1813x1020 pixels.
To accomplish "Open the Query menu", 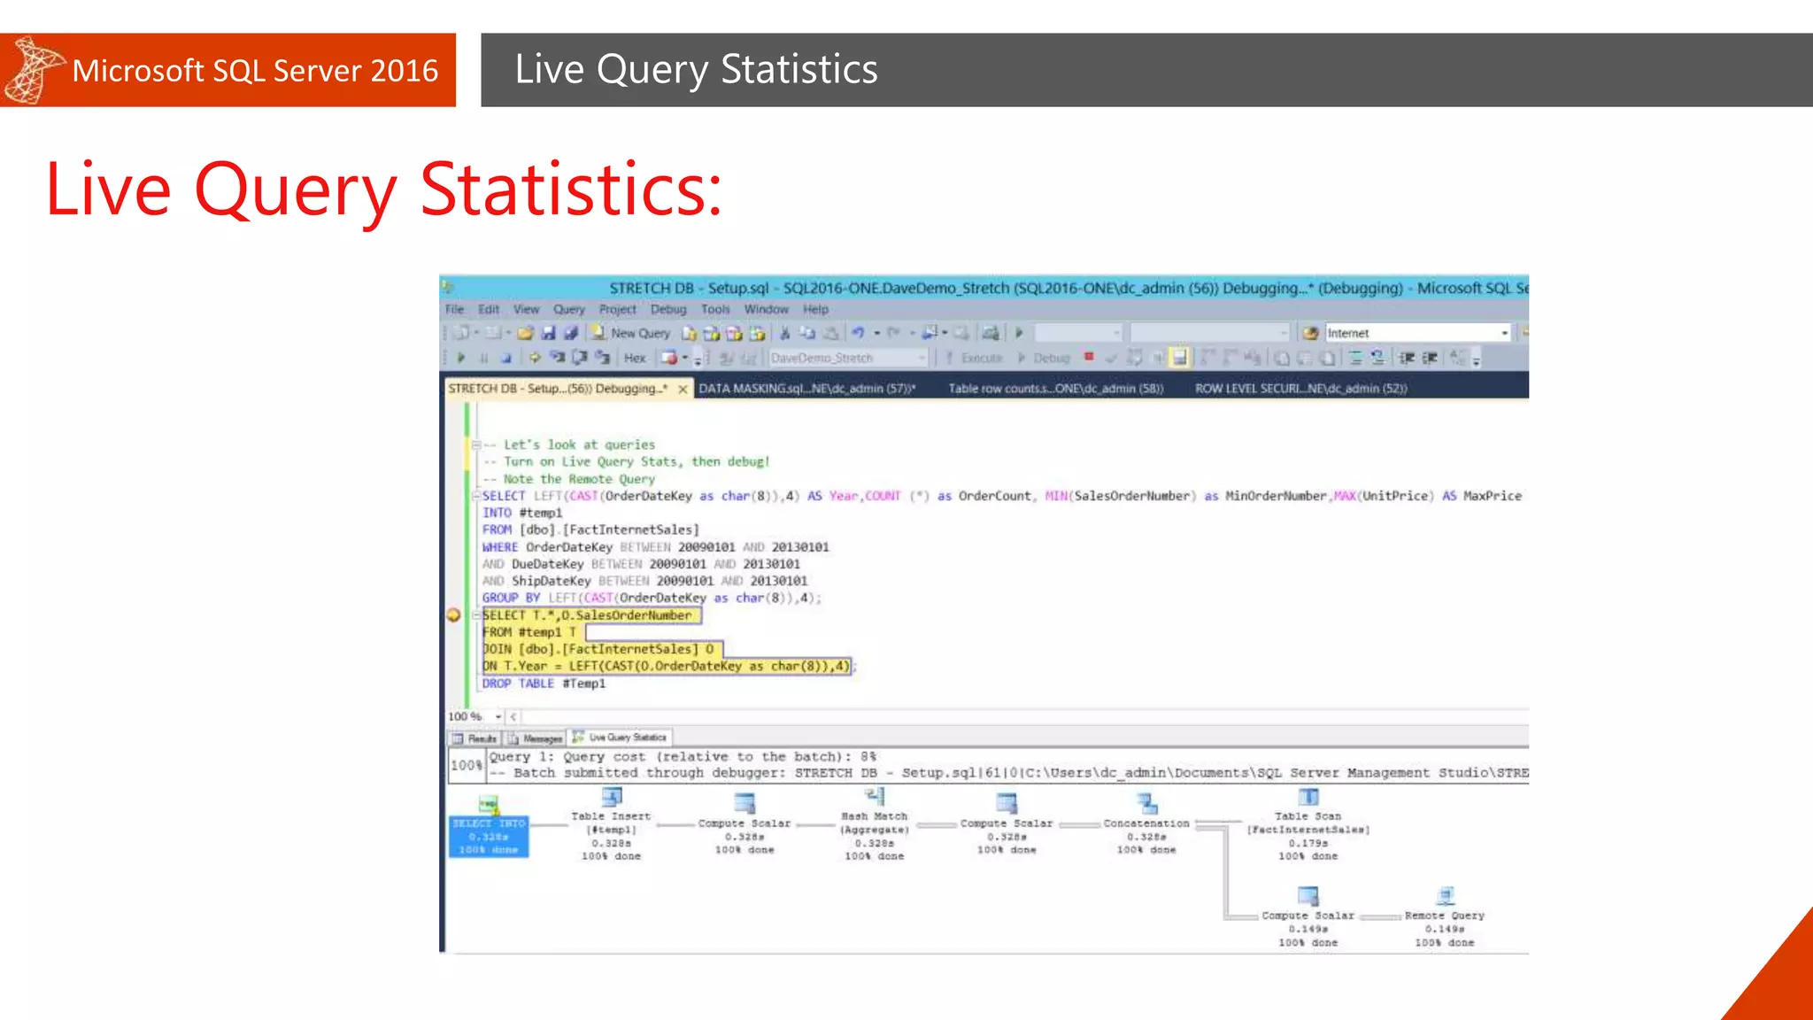I will [569, 309].
